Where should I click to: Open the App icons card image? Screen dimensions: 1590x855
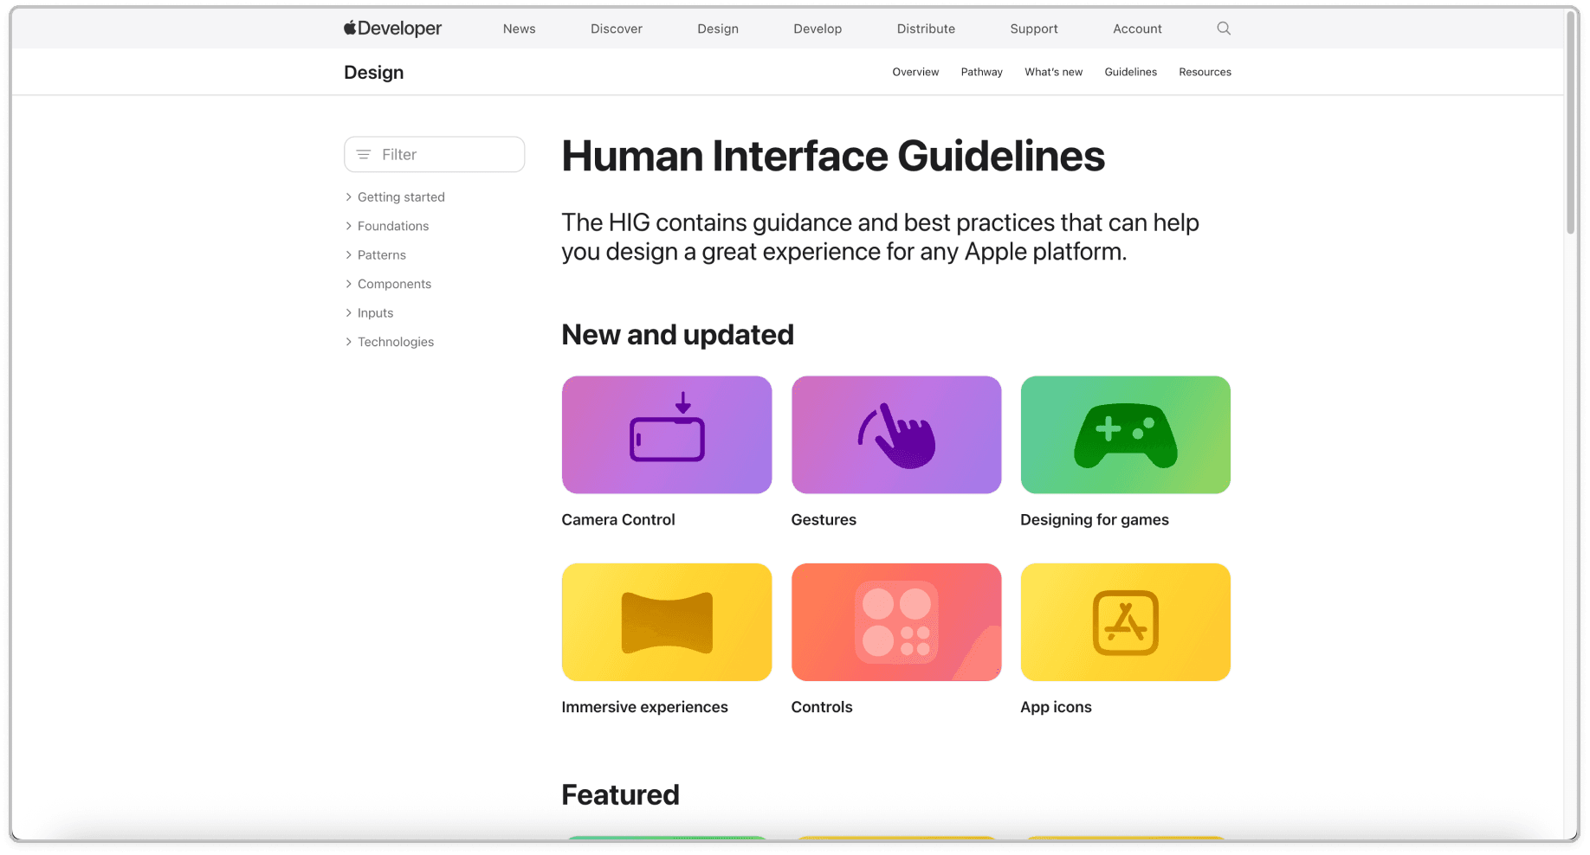coord(1126,622)
